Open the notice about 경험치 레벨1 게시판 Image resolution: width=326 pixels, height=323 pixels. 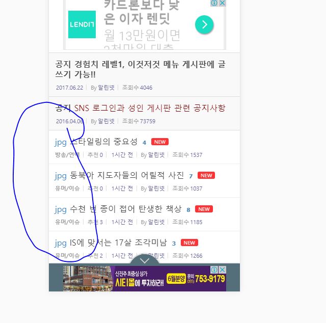click(x=141, y=69)
